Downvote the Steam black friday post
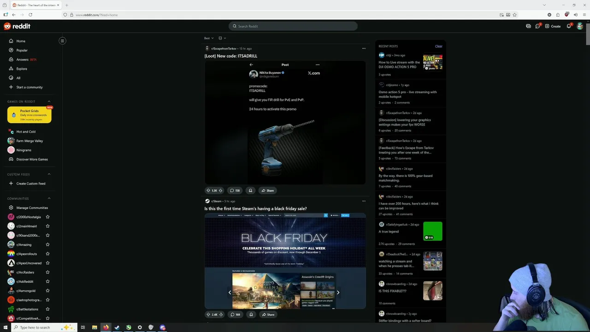The height and width of the screenshot is (332, 590). coord(221,314)
